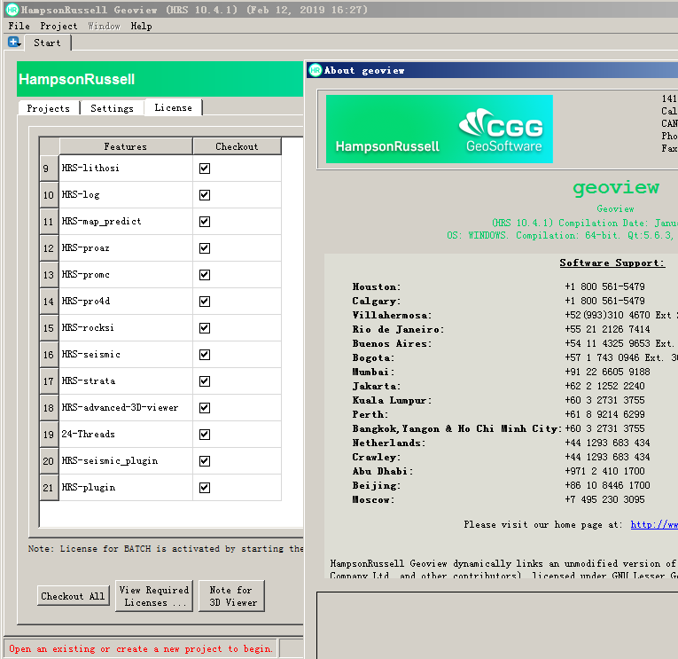Select the HRS-strata feature cell

[x=125, y=381]
